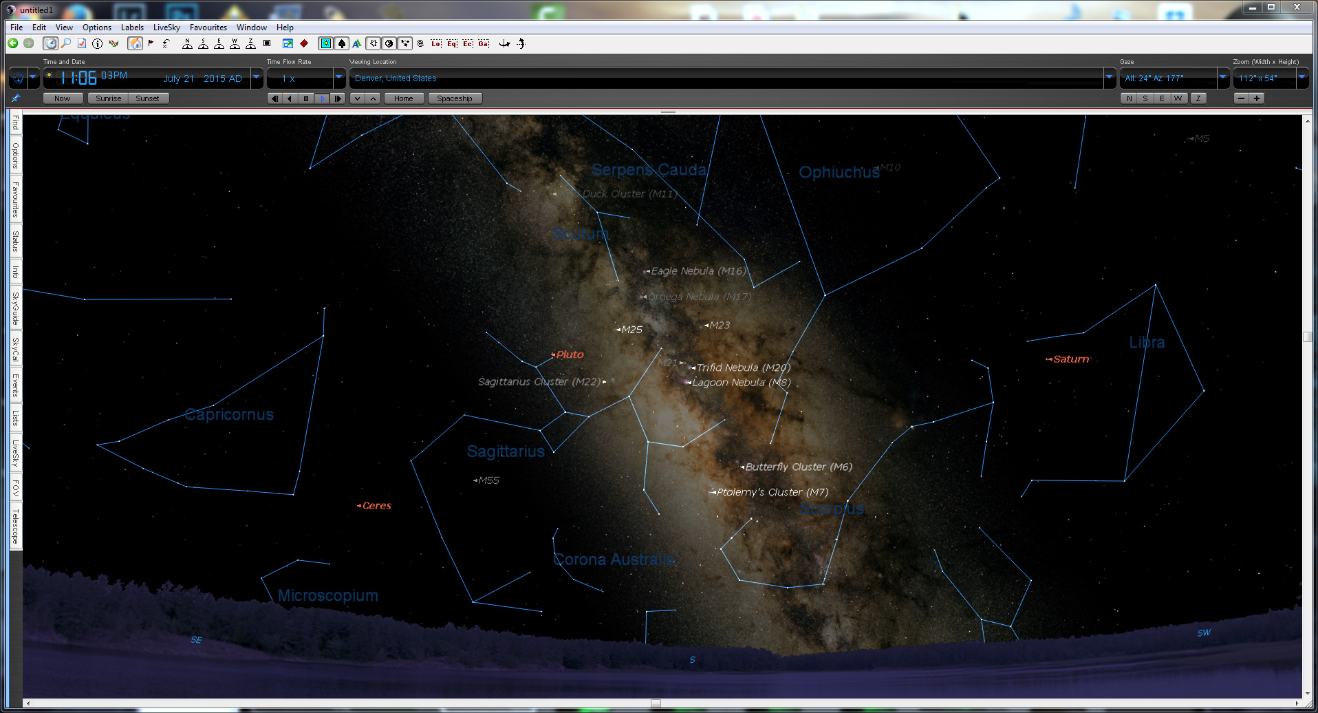The width and height of the screenshot is (1318, 713).
Task: Toggle the Ga galactic grid button
Action: click(x=484, y=43)
